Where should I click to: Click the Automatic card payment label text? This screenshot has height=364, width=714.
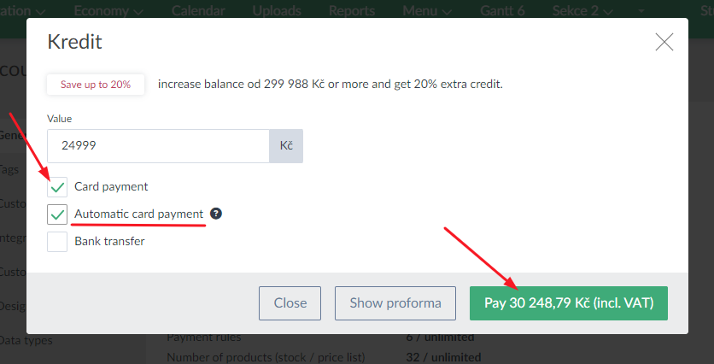139,214
